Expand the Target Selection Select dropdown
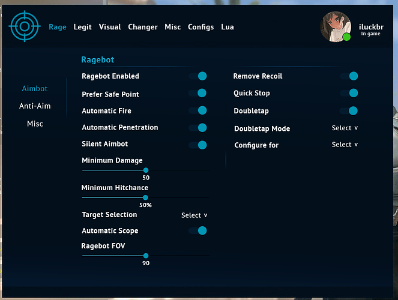The height and width of the screenshot is (300, 398). pyautogui.click(x=194, y=215)
